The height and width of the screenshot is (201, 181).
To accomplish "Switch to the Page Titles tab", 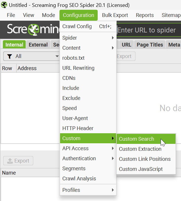I will 150,45.
